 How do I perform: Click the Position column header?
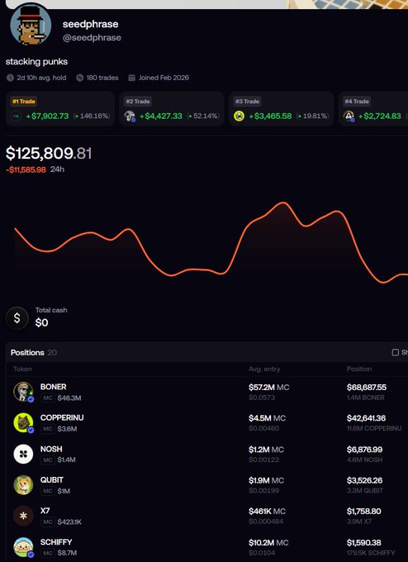point(359,369)
